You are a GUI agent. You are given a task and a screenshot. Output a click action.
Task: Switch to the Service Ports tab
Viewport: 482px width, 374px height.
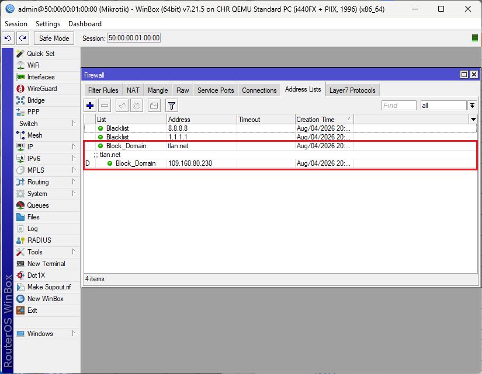[x=216, y=90]
